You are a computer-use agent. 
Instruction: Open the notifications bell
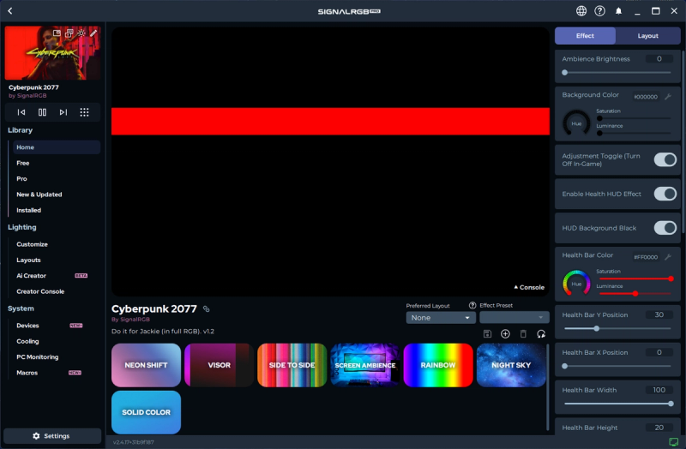click(618, 11)
